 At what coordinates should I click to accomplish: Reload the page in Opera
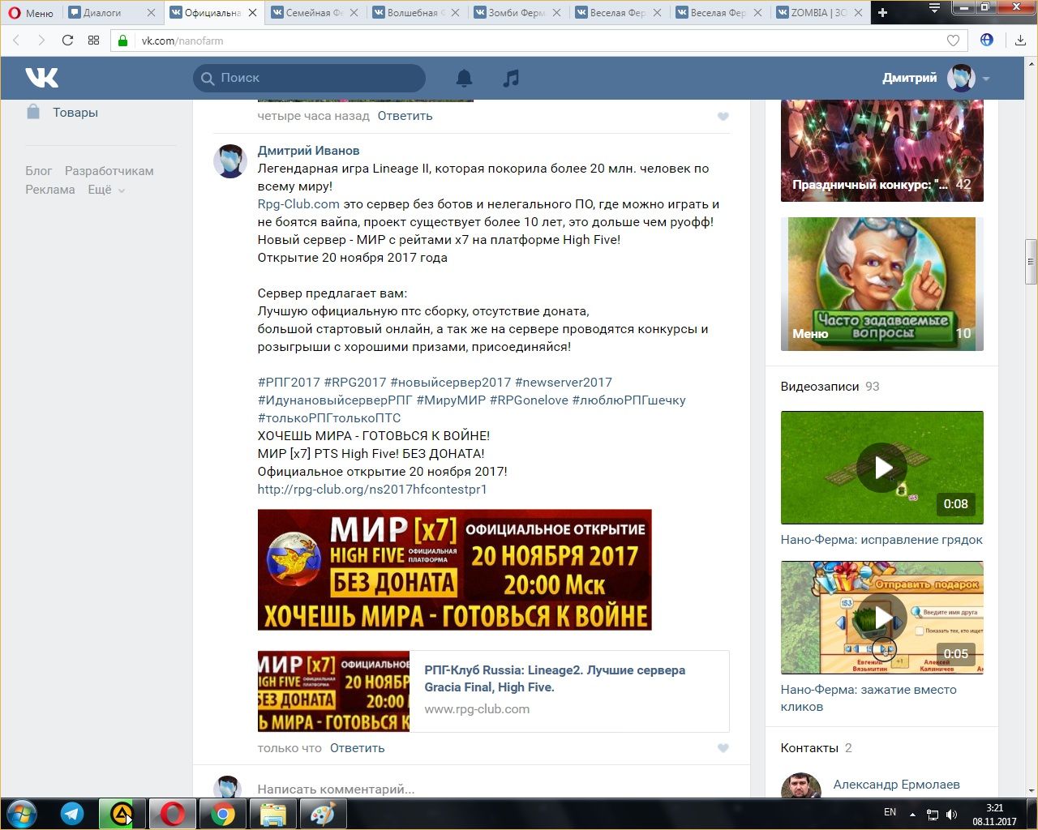click(x=67, y=41)
